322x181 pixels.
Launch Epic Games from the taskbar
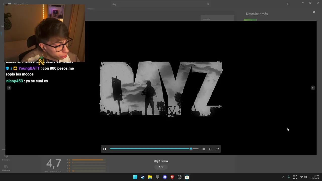tap(157, 177)
